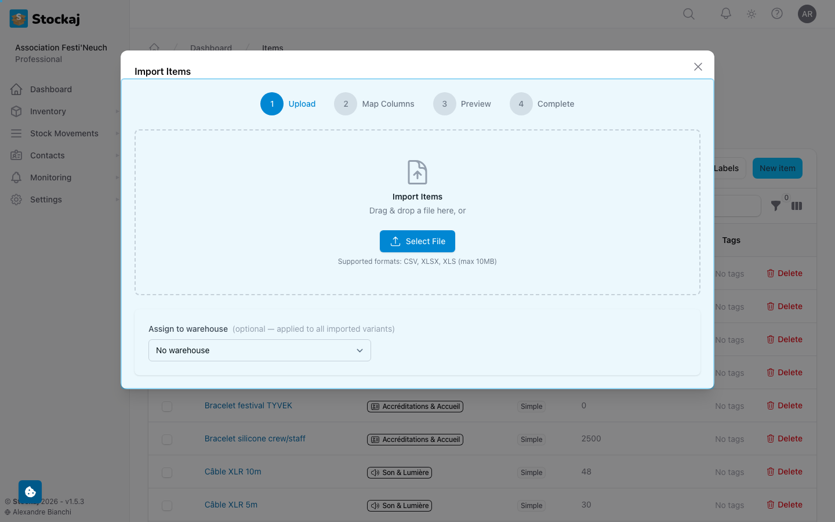Open the filter funnel icon
The height and width of the screenshot is (522, 835).
click(776, 206)
